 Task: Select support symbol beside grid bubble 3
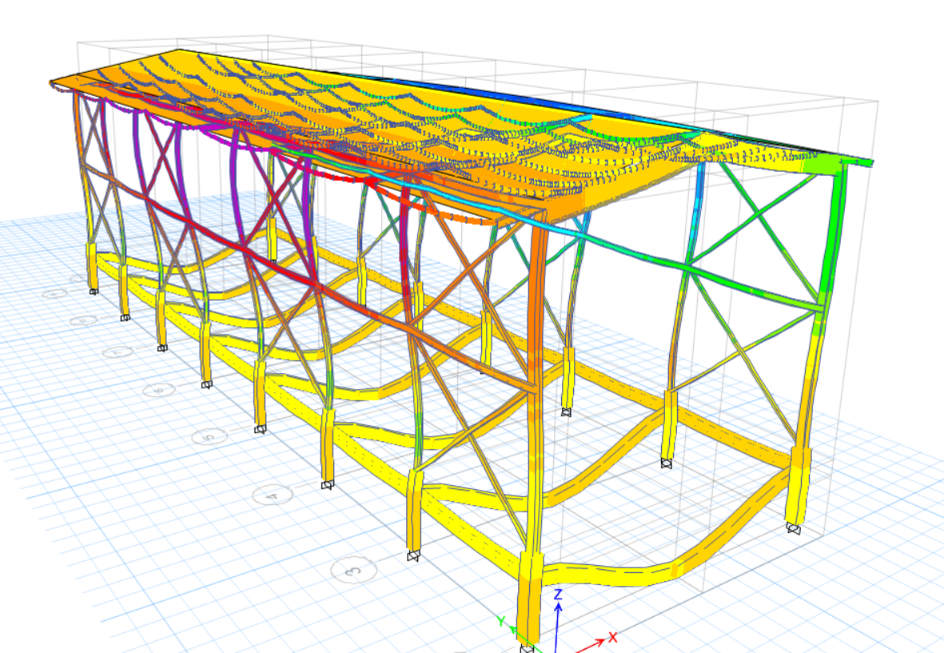pos(412,556)
